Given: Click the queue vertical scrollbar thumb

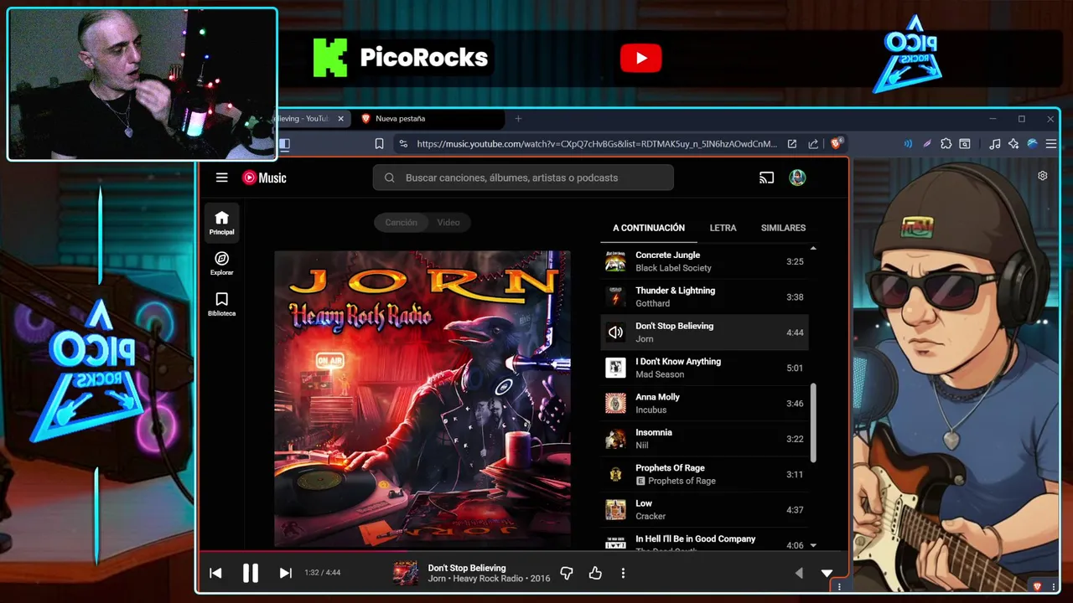Looking at the screenshot, I should click(x=812, y=423).
